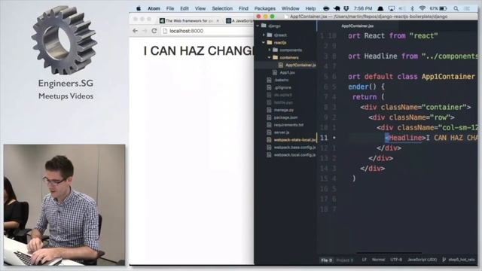The width and height of the screenshot is (482, 271).
Task: Open the File menu
Action: [x=170, y=8]
